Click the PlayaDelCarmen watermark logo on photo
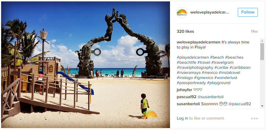The image size is (266, 130). click(x=149, y=116)
